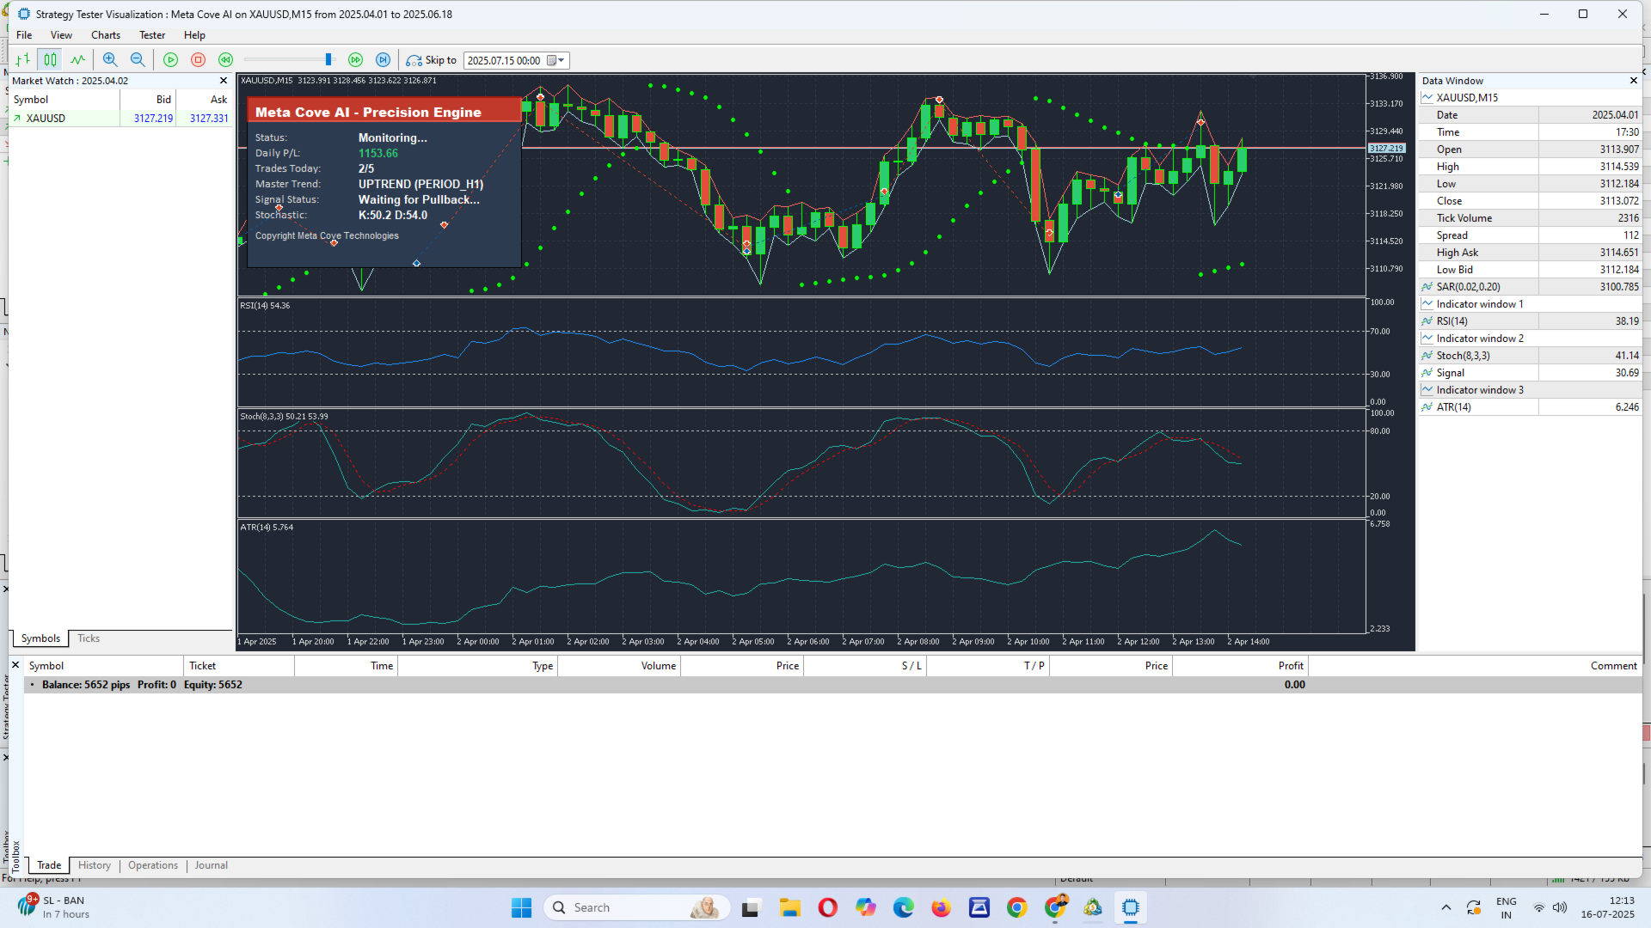Switch to the Ticks tab in Market Watch
Image resolution: width=1651 pixels, height=928 pixels.
89,638
